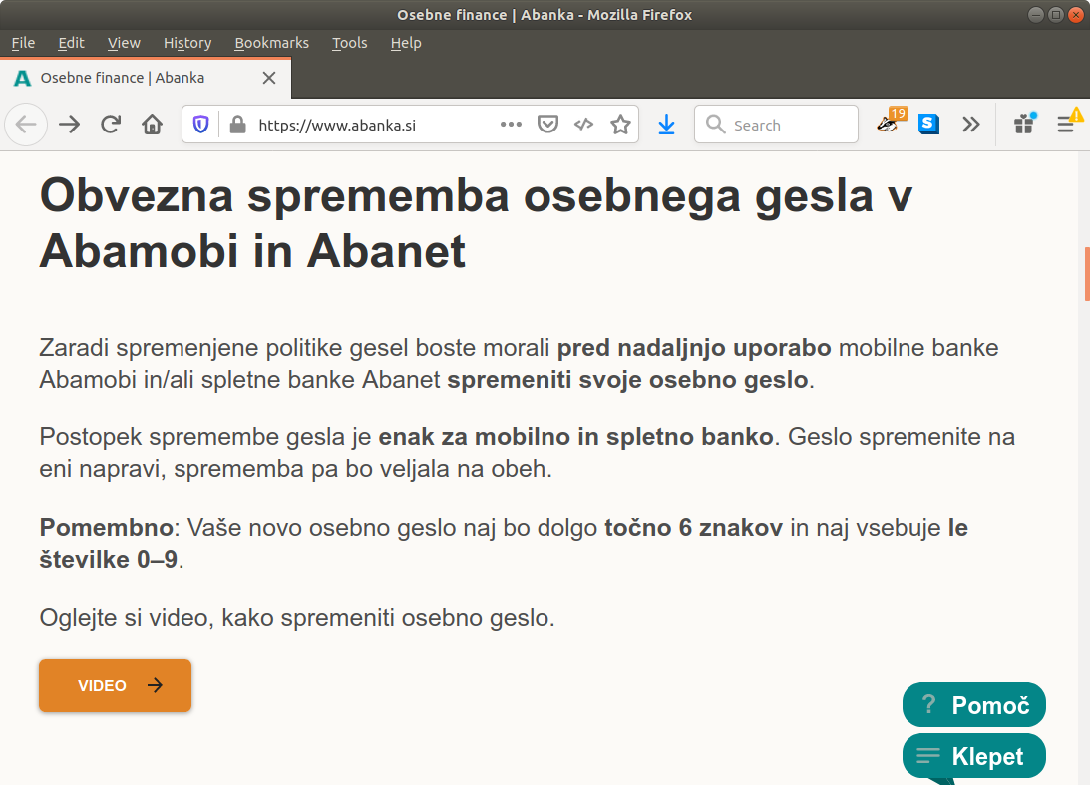Click the code brackets icon in address bar
Screen dimensions: 1090x785
[x=584, y=125]
